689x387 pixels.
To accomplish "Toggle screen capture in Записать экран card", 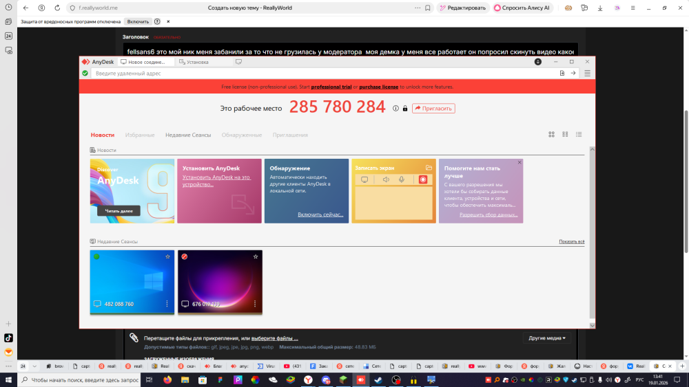I will tap(364, 179).
